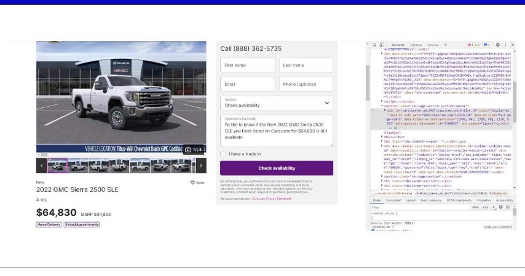Click the Last name field

306,65
